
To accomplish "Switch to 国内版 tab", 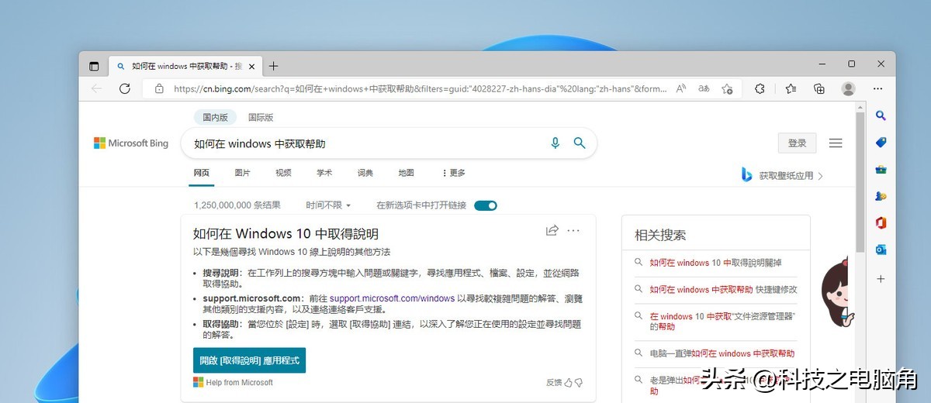I will pyautogui.click(x=216, y=118).
